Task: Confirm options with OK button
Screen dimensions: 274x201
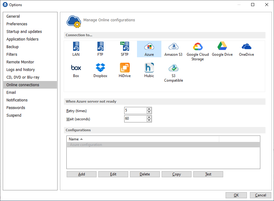Action: click(236, 195)
